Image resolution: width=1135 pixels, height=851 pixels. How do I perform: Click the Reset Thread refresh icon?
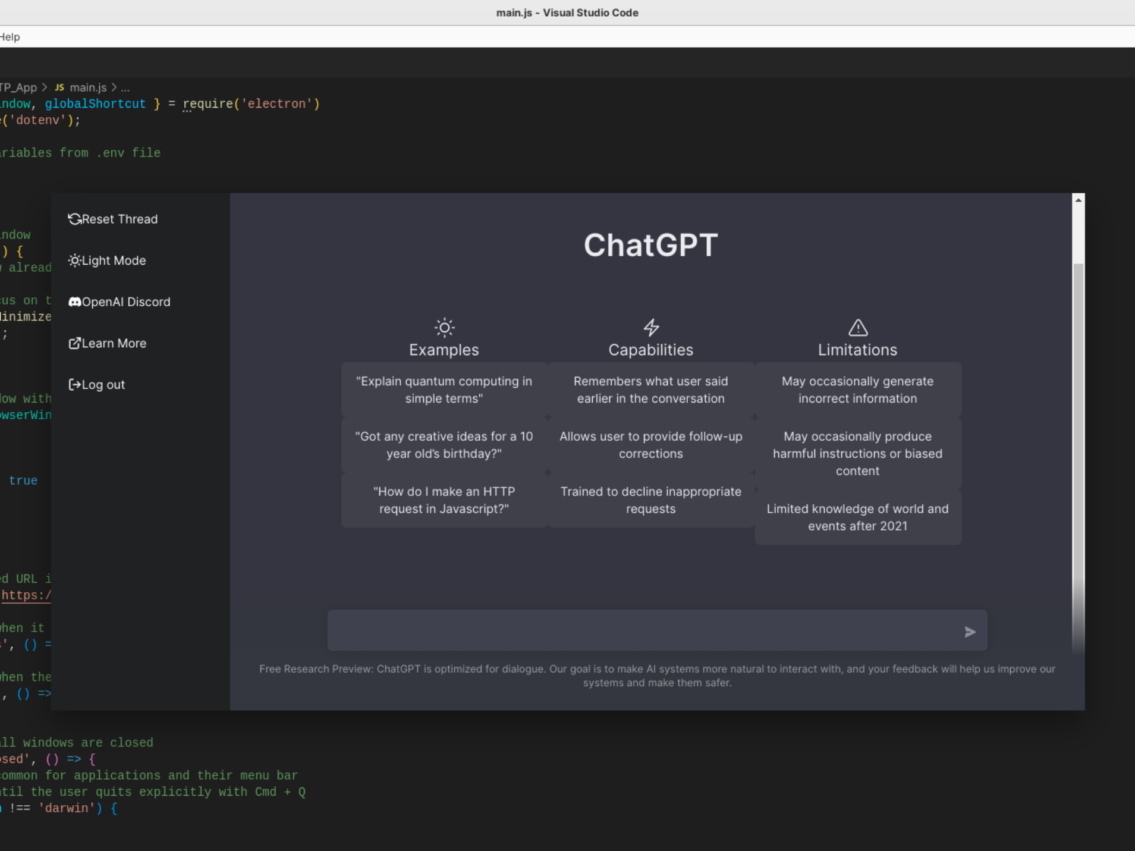tap(74, 219)
